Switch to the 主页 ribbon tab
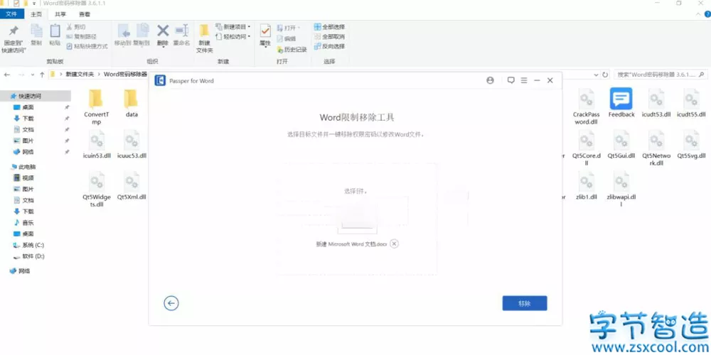The image size is (711, 355). (36, 14)
